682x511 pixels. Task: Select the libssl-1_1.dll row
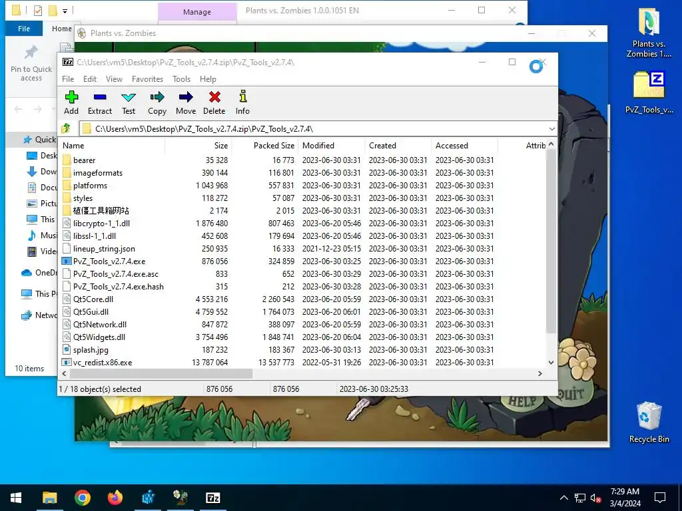[x=302, y=236]
